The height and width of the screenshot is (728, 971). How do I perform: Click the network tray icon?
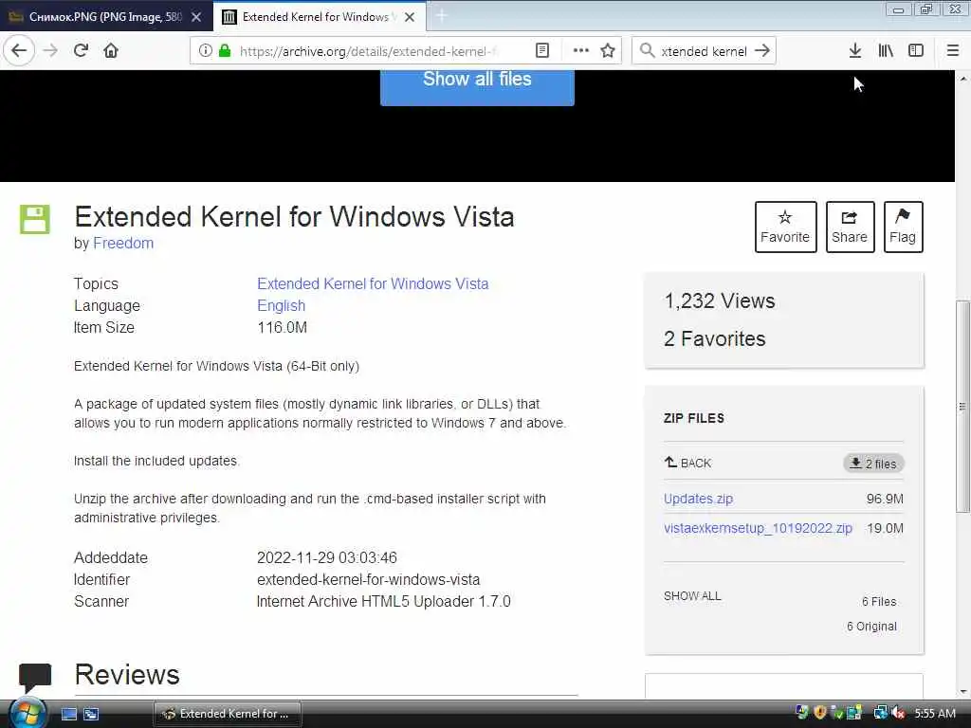click(880, 713)
